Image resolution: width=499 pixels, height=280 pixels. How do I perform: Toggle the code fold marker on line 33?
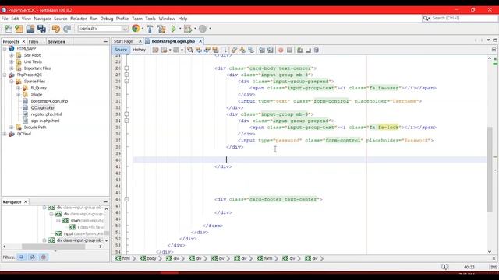(126, 114)
